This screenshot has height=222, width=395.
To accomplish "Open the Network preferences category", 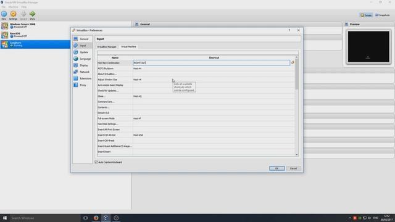I will (x=82, y=72).
